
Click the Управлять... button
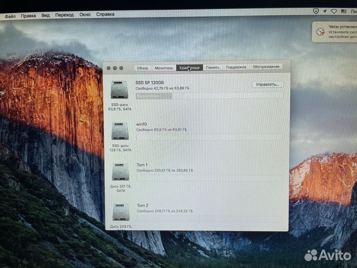pyautogui.click(x=267, y=84)
